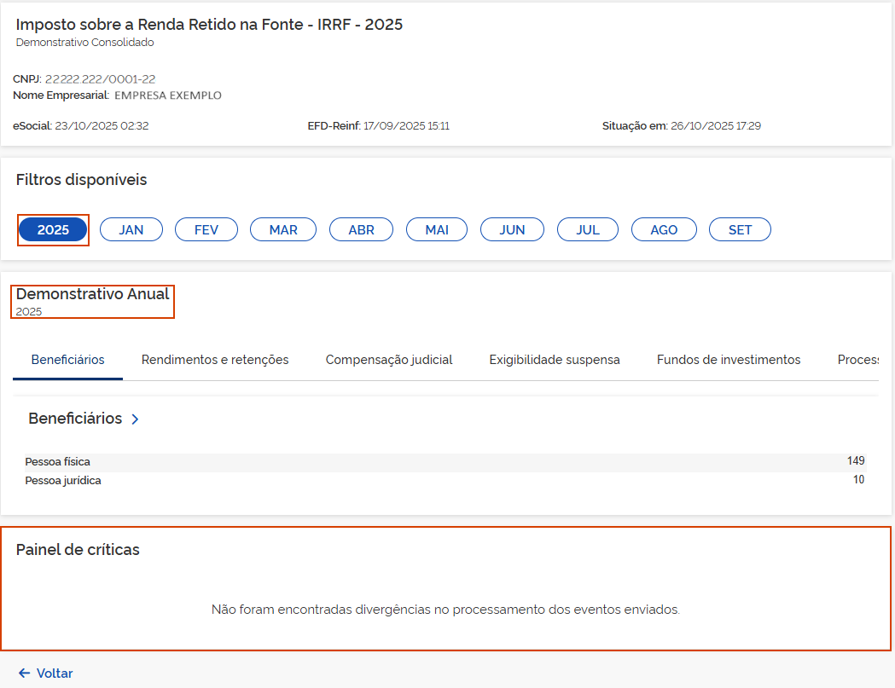Open the Fundos de investimentos tab
The height and width of the screenshot is (688, 895).
tap(729, 360)
